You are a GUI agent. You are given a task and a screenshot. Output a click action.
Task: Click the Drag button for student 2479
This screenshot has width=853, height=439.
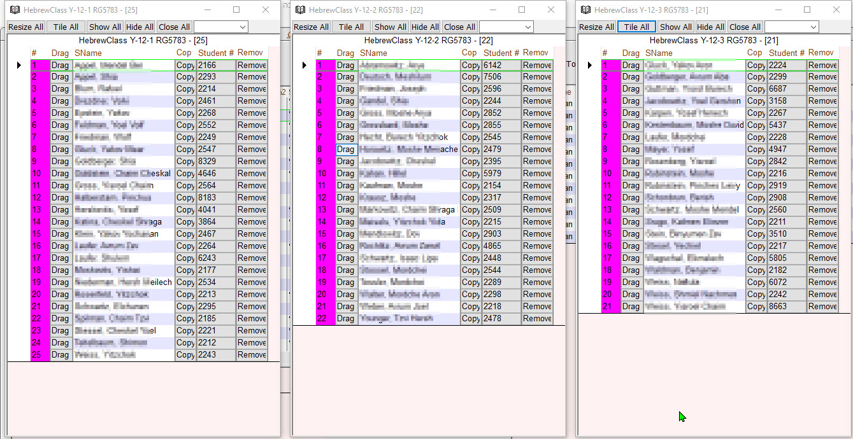click(346, 150)
